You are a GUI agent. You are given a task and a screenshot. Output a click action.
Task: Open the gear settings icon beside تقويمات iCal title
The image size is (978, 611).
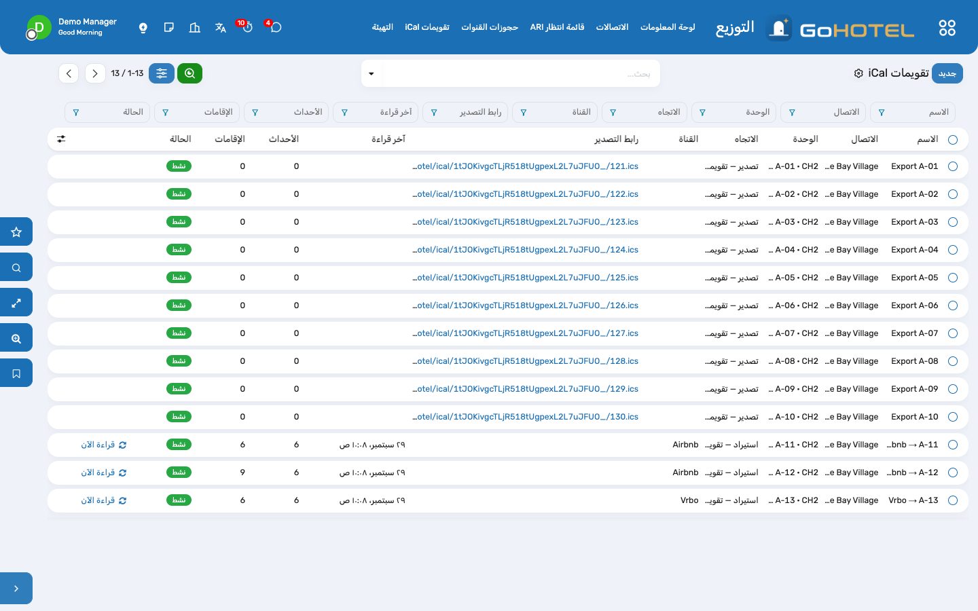click(858, 73)
